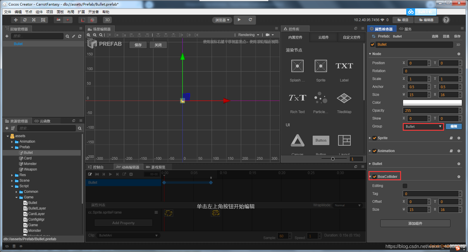The image size is (468, 252).
Task: Open the scene camera dropdown
Action: pos(270,35)
